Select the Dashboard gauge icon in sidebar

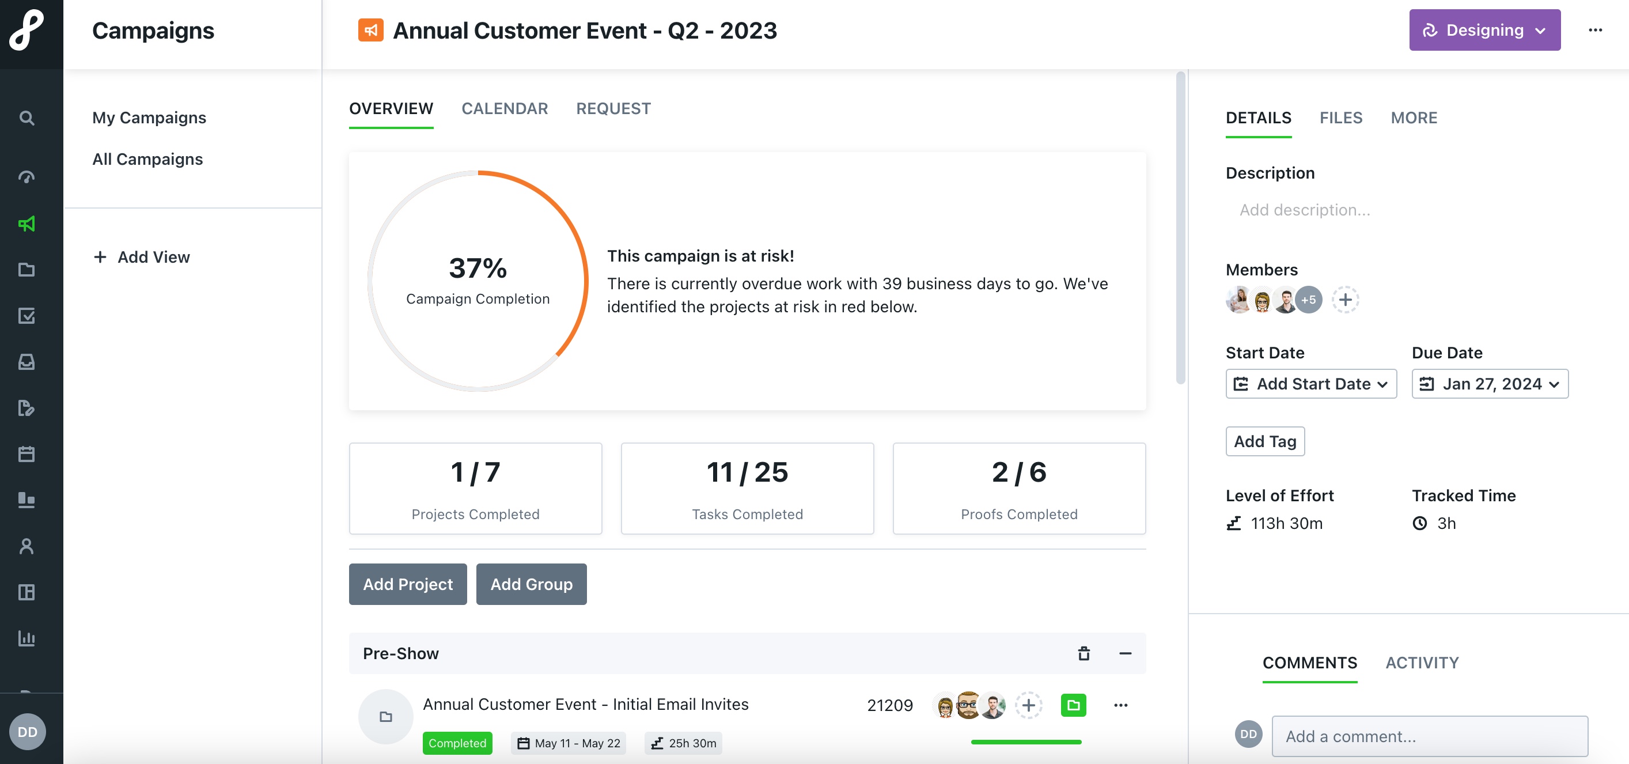pyautogui.click(x=26, y=176)
